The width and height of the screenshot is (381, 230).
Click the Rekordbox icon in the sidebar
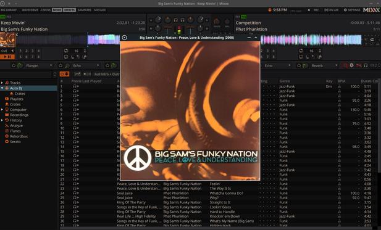[7, 136]
